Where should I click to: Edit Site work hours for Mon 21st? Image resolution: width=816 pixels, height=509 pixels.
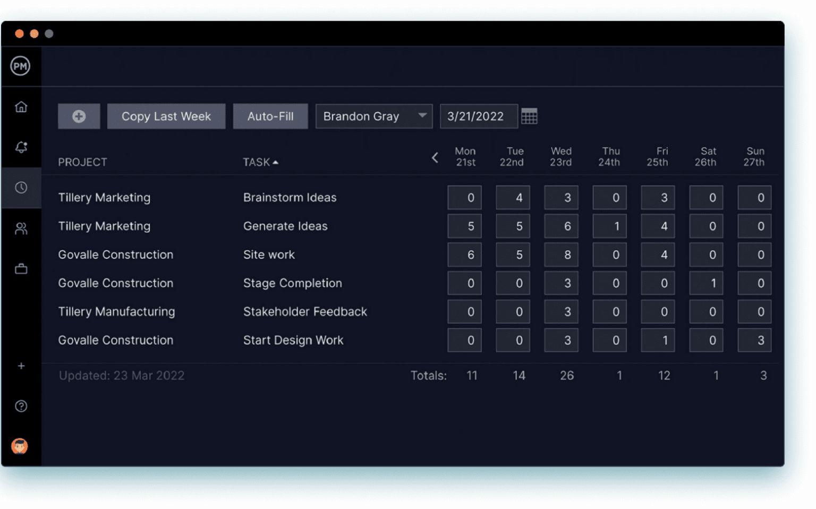click(464, 255)
